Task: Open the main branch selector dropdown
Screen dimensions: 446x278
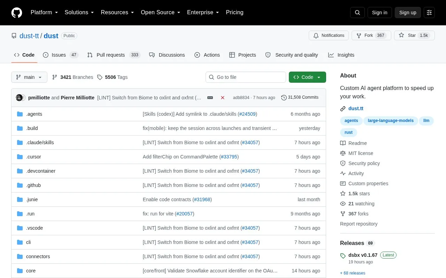Action: pyautogui.click(x=29, y=77)
